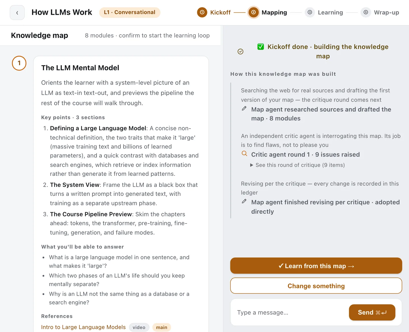The image size is (409, 332).
Task: Click the magnifier icon beside Critic agent round
Action: [244, 154]
